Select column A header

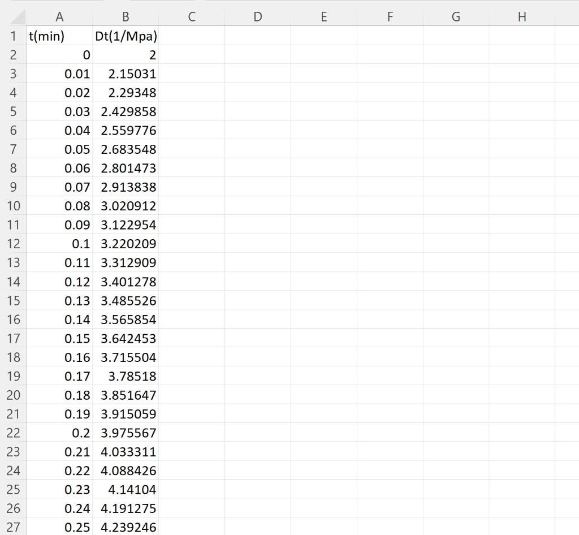click(x=59, y=17)
